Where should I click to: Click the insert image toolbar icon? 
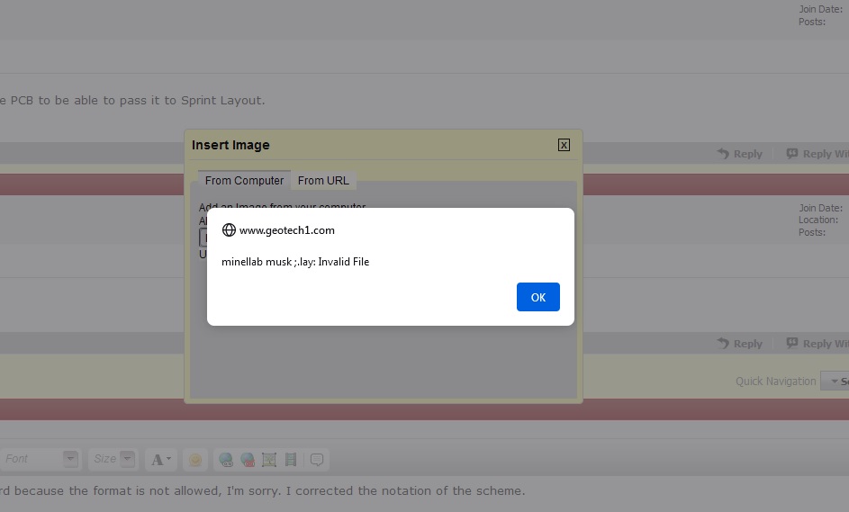coord(269,460)
